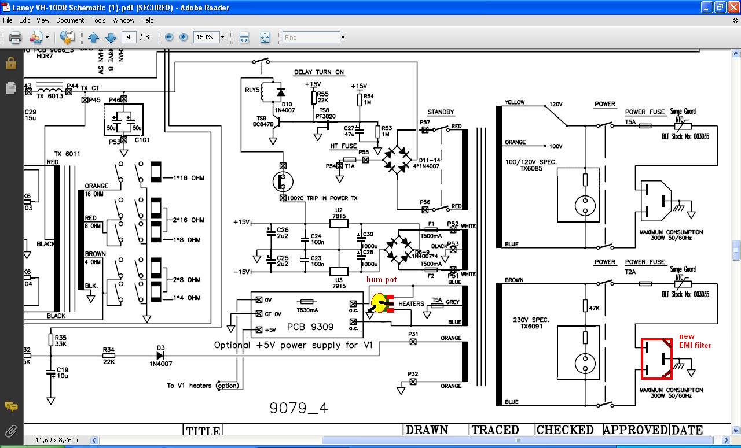Image resolution: width=741 pixels, height=448 pixels.
Task: Click the 150% zoom value field
Action: (x=206, y=37)
